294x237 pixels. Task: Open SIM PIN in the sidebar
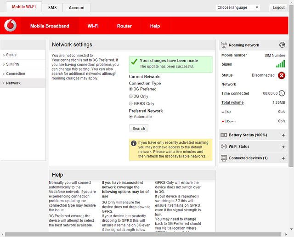[x=13, y=64]
